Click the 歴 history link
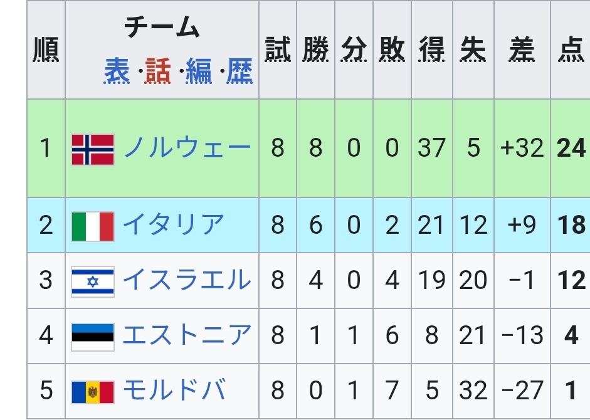 coord(240,71)
